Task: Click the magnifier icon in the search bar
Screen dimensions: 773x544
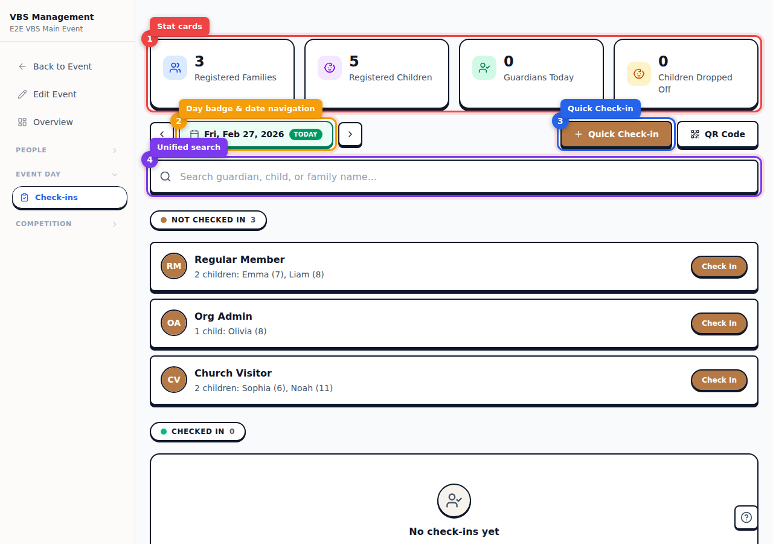Action: pyautogui.click(x=165, y=176)
